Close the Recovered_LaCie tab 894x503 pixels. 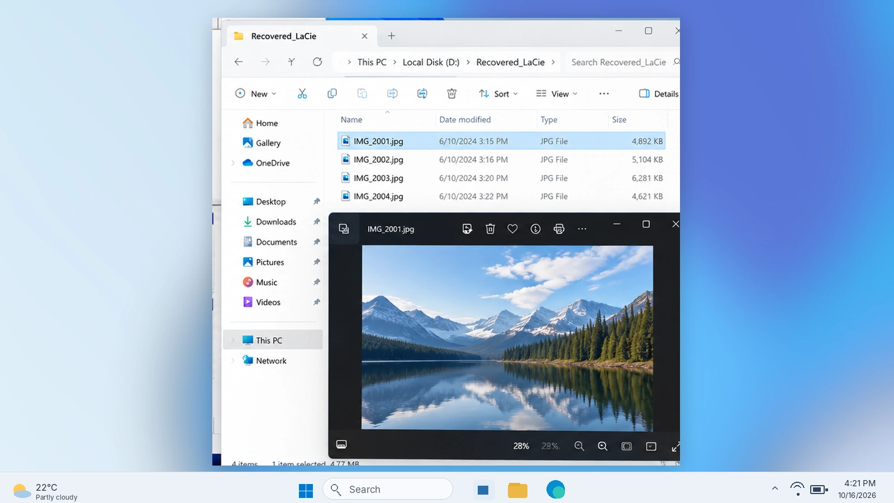364,36
